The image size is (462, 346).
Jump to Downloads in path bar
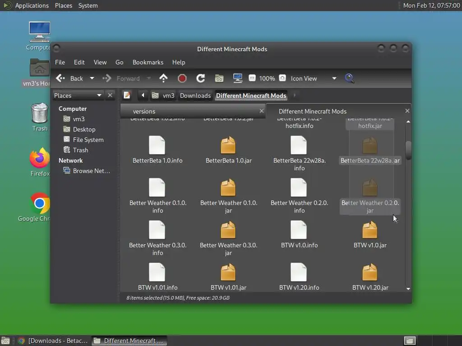tap(195, 96)
